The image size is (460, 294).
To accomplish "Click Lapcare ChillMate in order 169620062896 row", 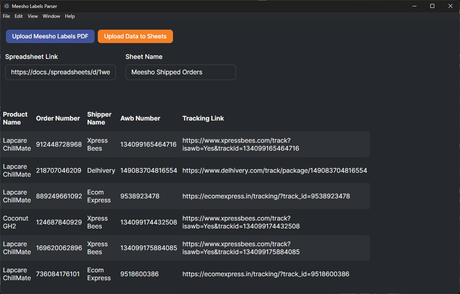I will point(17,248).
